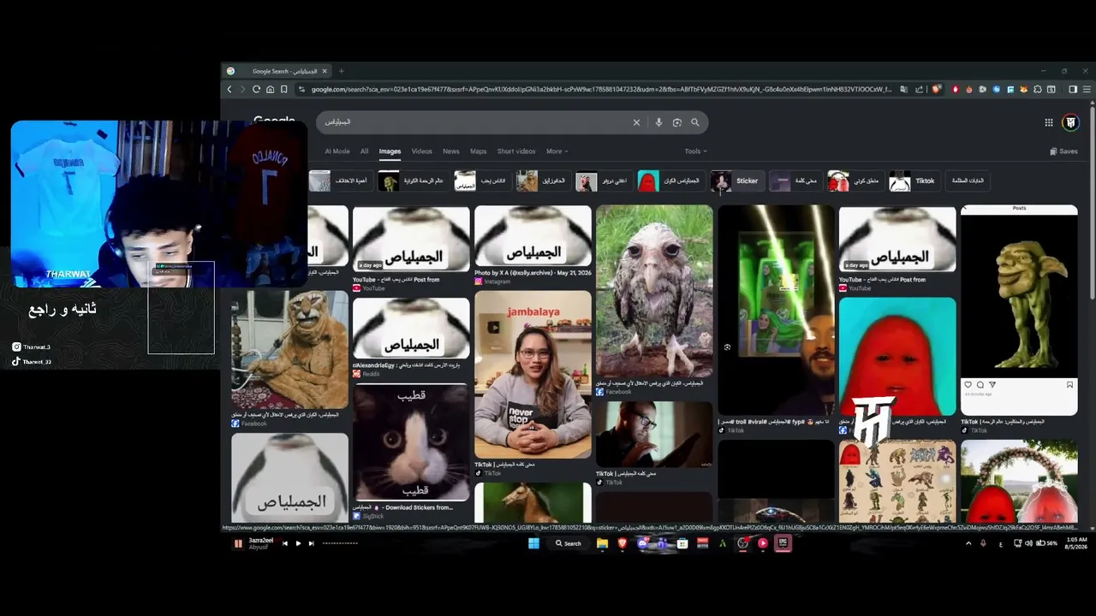Select the Images tab

click(x=390, y=151)
